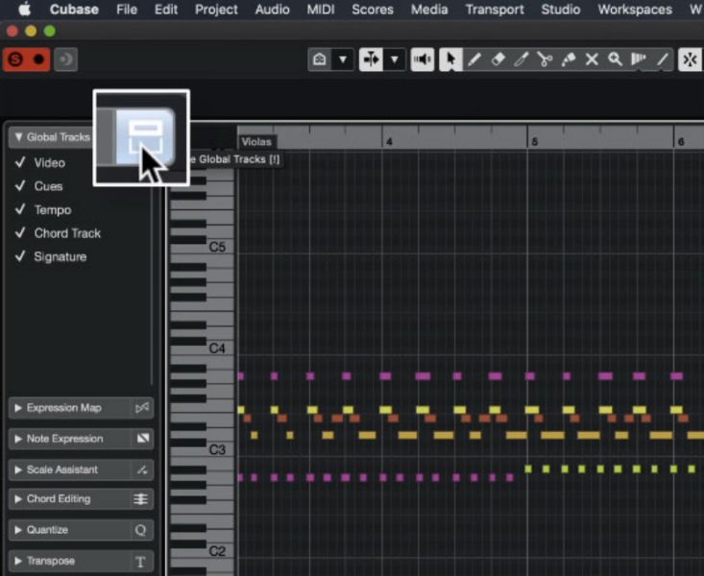Select the Erase tool

(x=498, y=60)
